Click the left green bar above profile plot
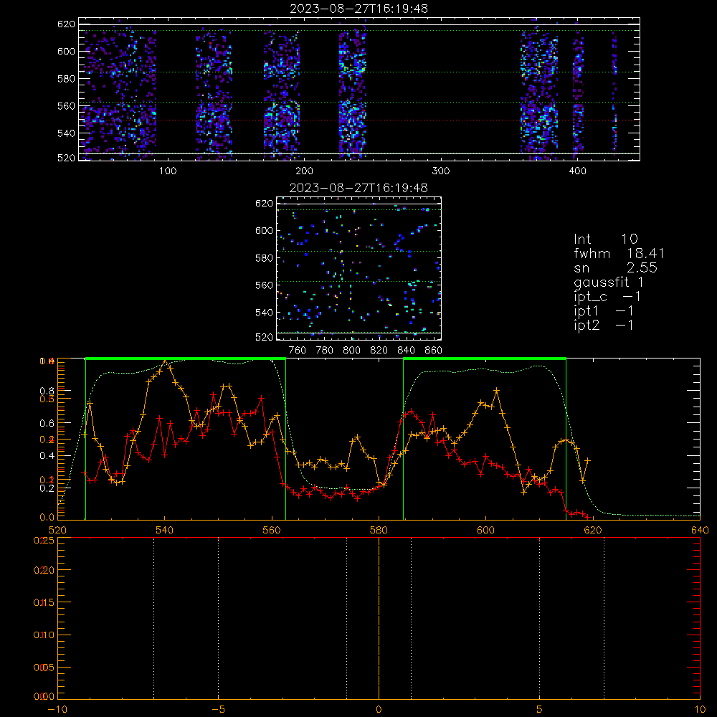 [x=186, y=359]
